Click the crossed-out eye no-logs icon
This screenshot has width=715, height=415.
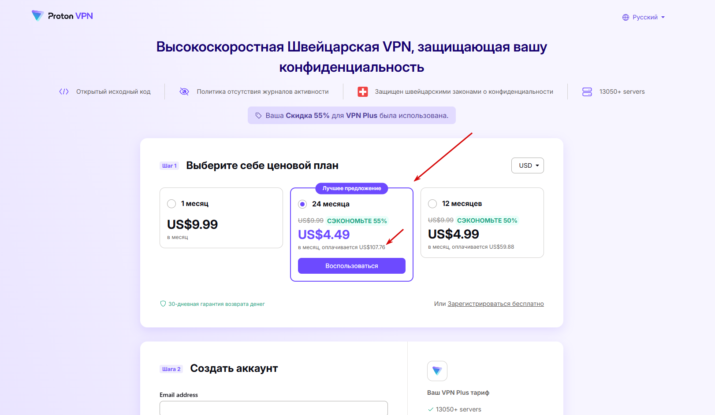coord(184,92)
